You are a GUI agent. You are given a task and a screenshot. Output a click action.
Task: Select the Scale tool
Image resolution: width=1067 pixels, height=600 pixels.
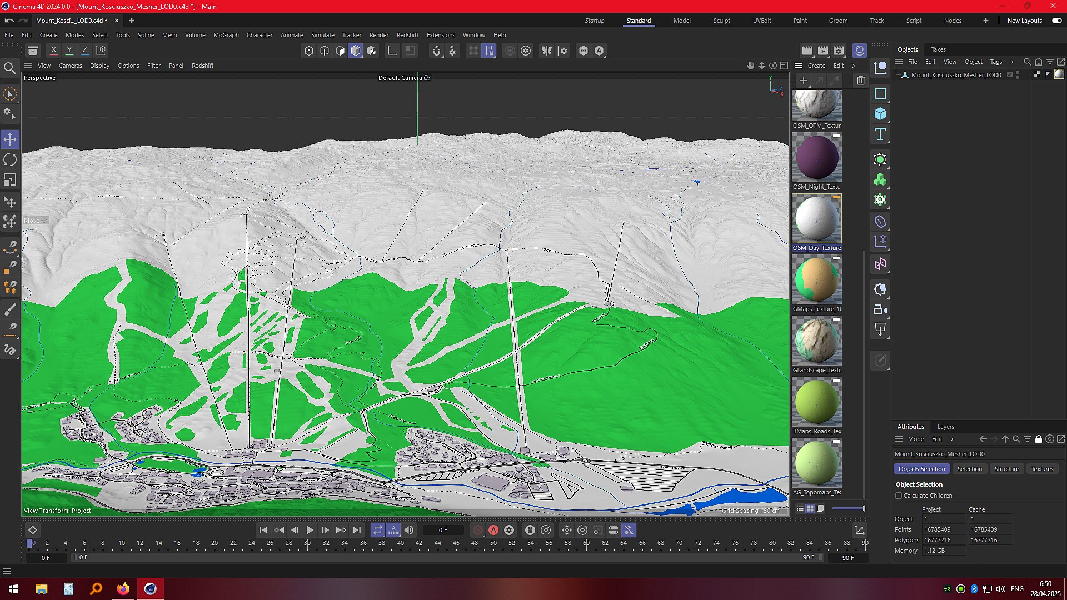(x=10, y=180)
